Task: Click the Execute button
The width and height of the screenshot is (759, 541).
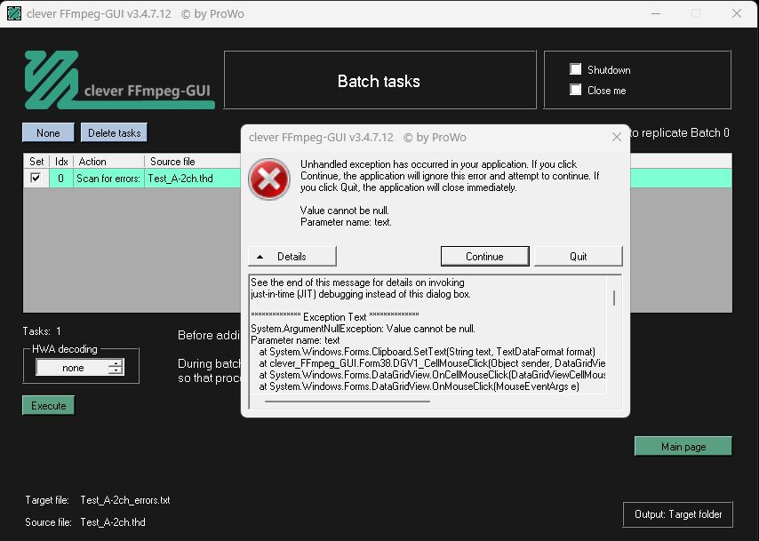Action: (x=48, y=405)
